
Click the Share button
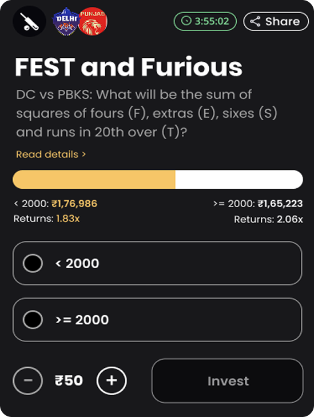pyautogui.click(x=276, y=21)
